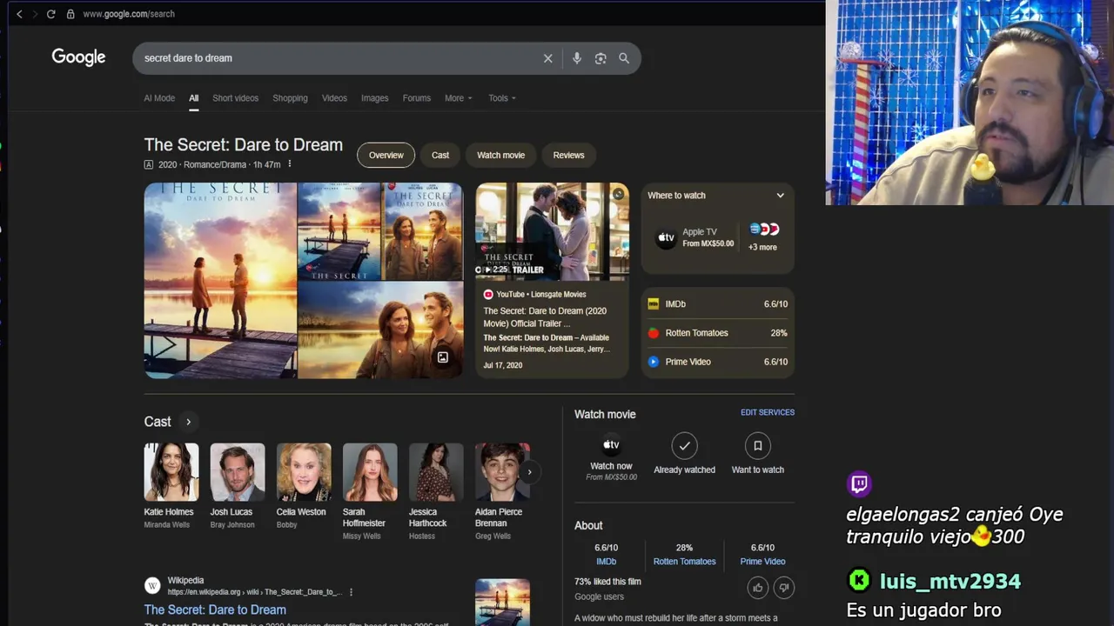Expand the Cast section arrow
This screenshot has height=626, width=1114.
click(188, 422)
